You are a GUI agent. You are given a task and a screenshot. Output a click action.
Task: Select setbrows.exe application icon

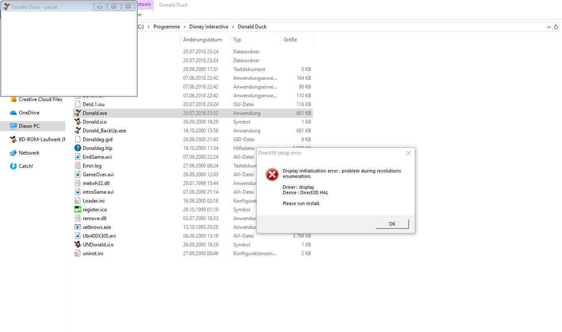coord(77,227)
